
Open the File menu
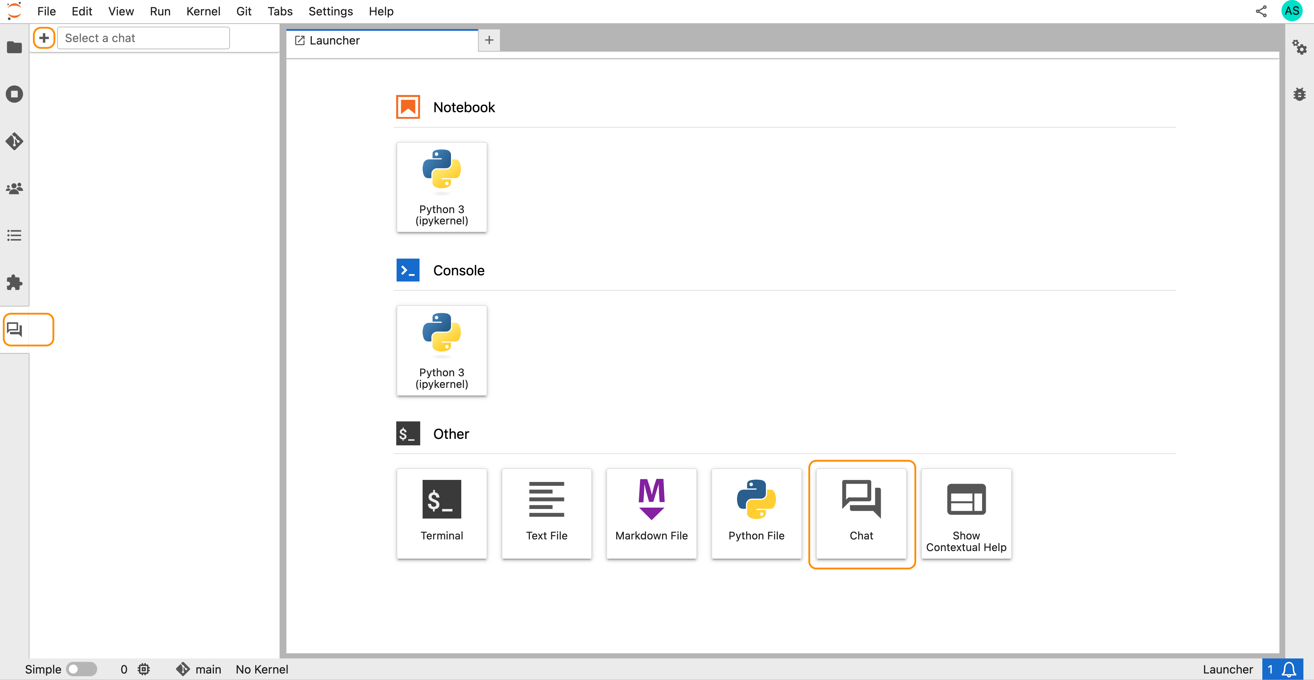pos(47,11)
